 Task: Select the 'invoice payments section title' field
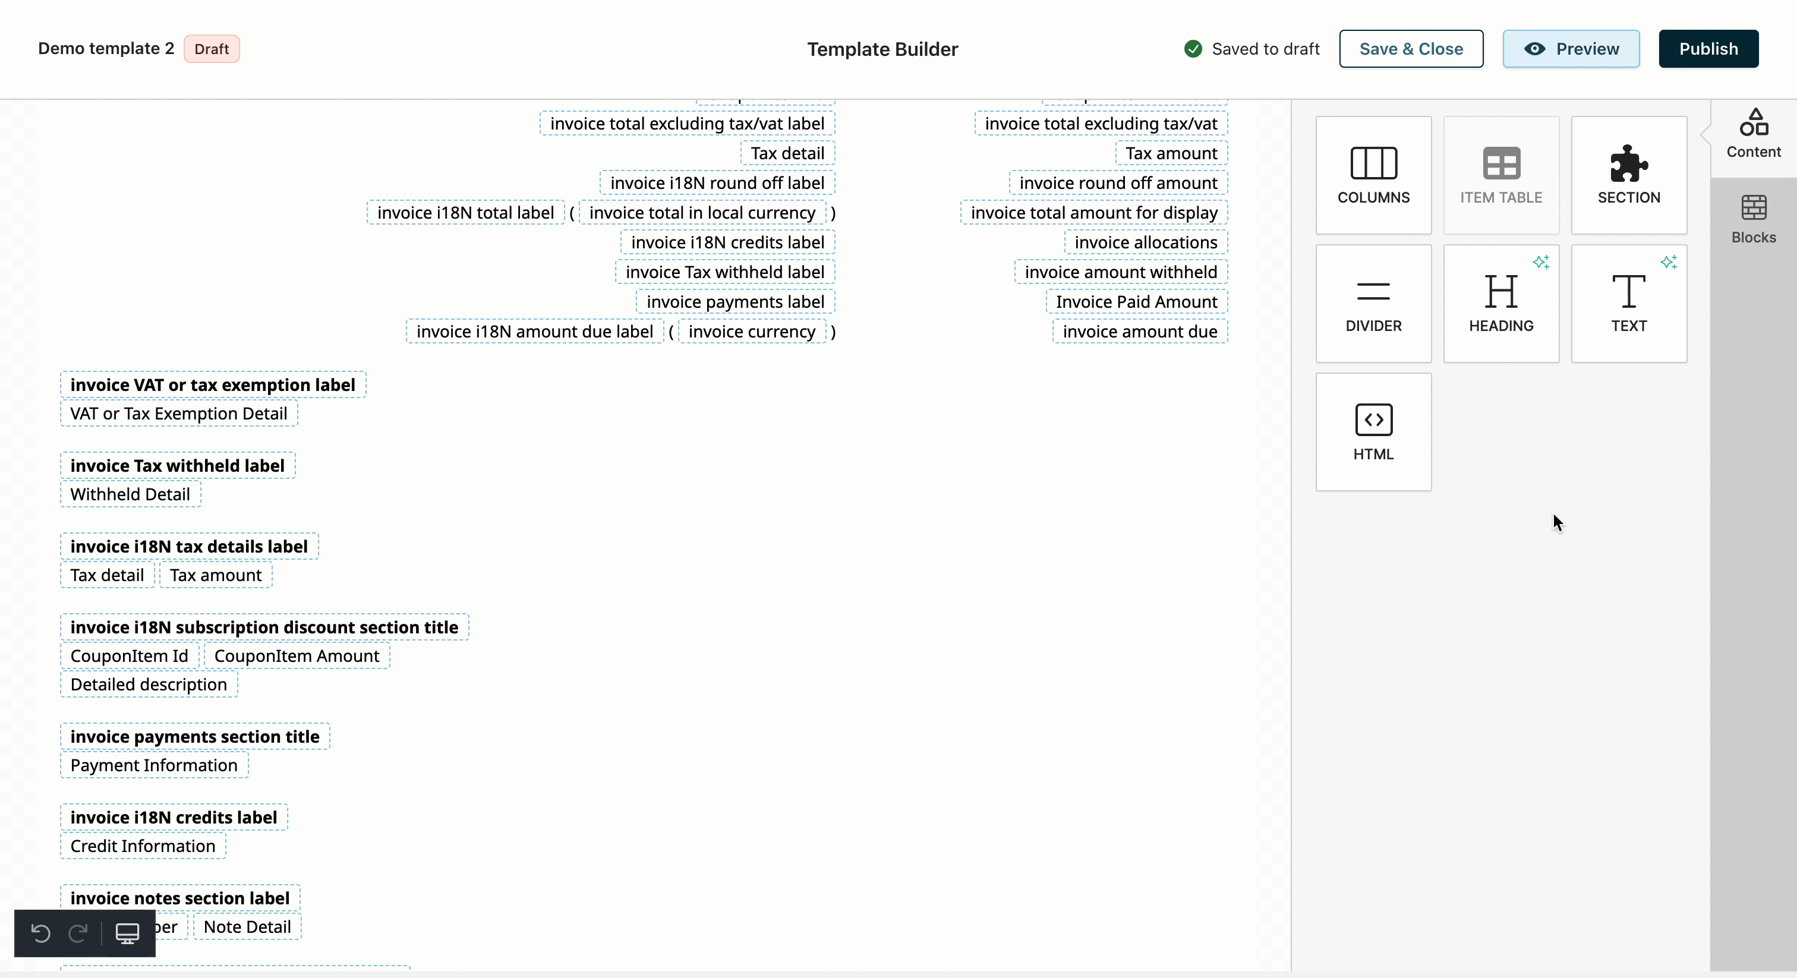click(195, 737)
